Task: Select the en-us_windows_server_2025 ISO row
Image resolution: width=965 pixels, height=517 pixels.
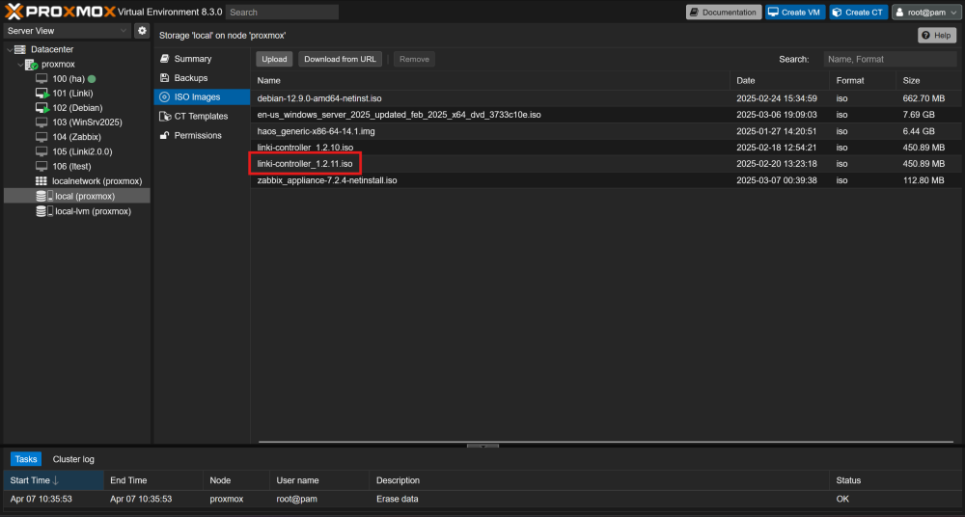Action: (604, 115)
